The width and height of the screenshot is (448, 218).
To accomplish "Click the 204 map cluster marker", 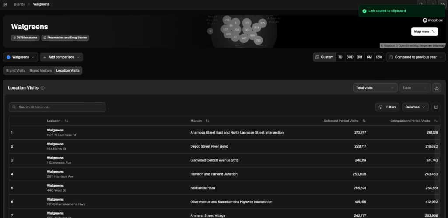I will click(x=237, y=30).
